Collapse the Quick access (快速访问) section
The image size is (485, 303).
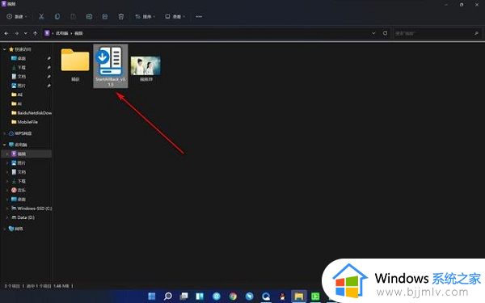tap(4, 49)
